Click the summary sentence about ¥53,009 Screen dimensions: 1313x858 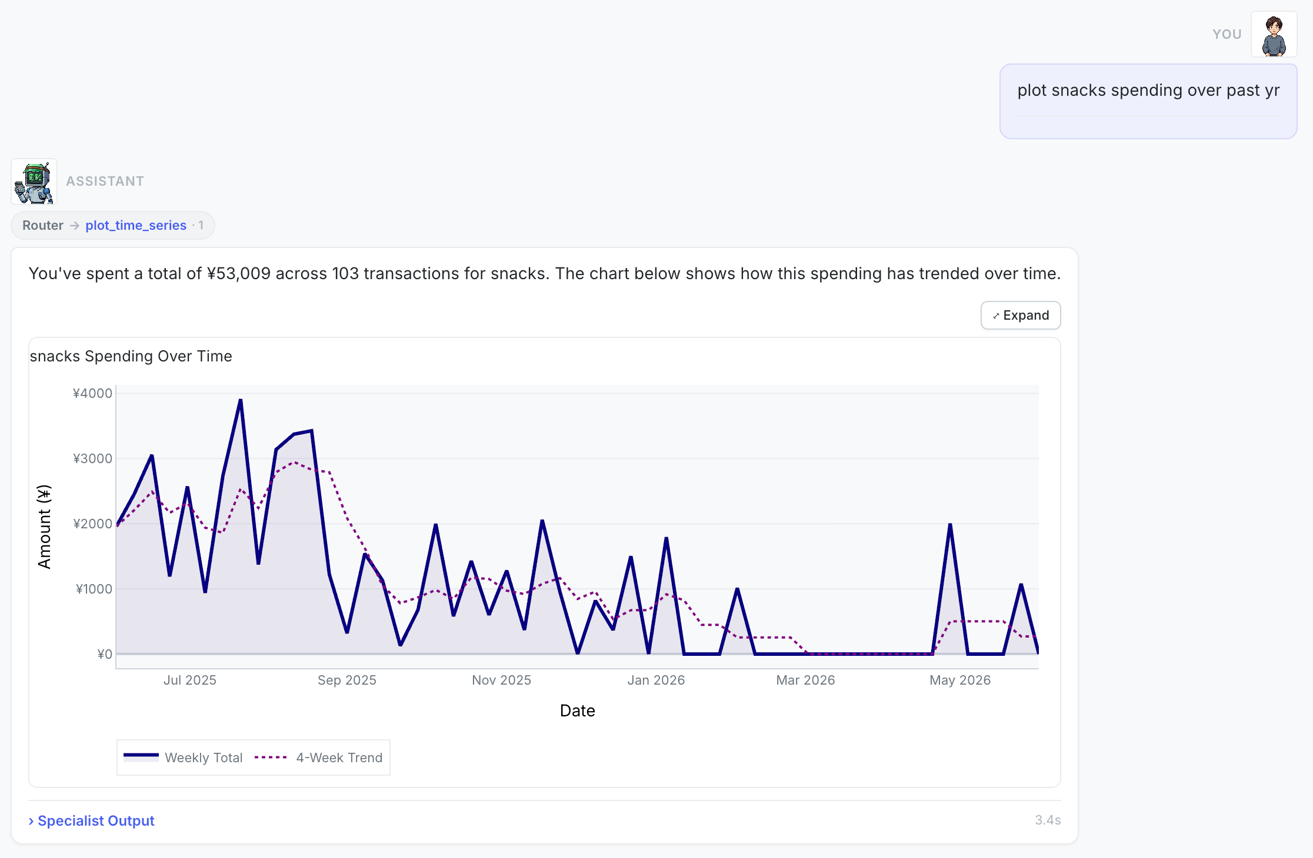pos(545,273)
